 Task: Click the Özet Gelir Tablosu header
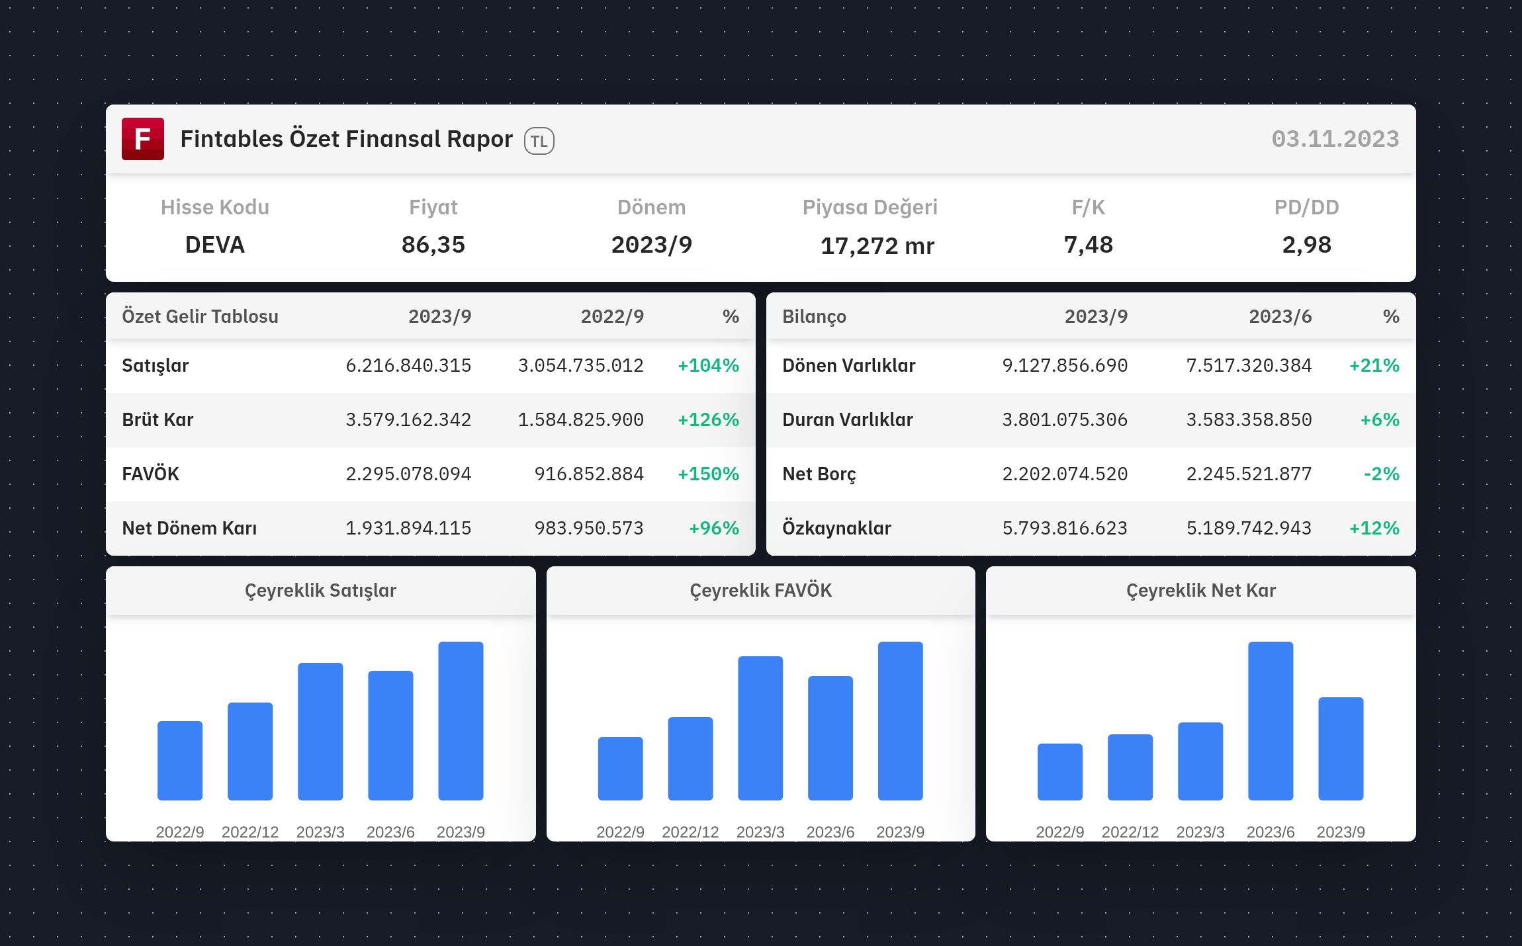(200, 316)
